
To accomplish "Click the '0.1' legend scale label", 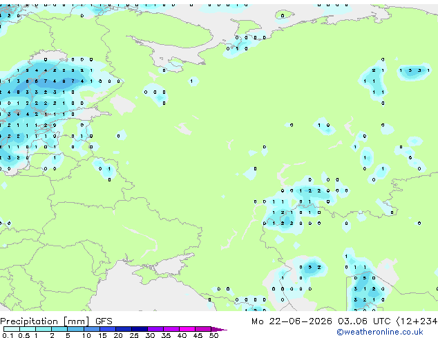I will click(x=8, y=335).
